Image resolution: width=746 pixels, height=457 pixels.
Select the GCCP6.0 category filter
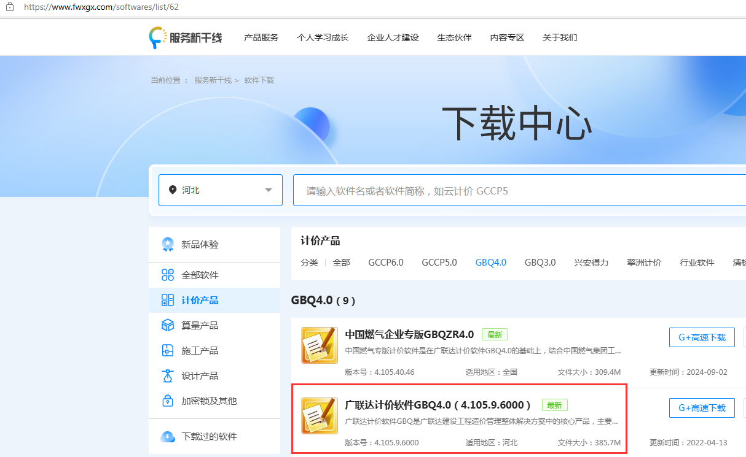[386, 263]
